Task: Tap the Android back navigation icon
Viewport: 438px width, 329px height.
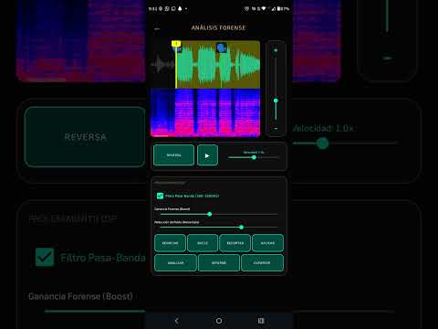Action: pos(177,321)
